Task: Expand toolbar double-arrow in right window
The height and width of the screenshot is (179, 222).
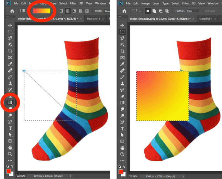Action: tap(120, 17)
